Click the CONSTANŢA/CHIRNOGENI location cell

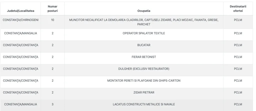click(x=20, y=20)
